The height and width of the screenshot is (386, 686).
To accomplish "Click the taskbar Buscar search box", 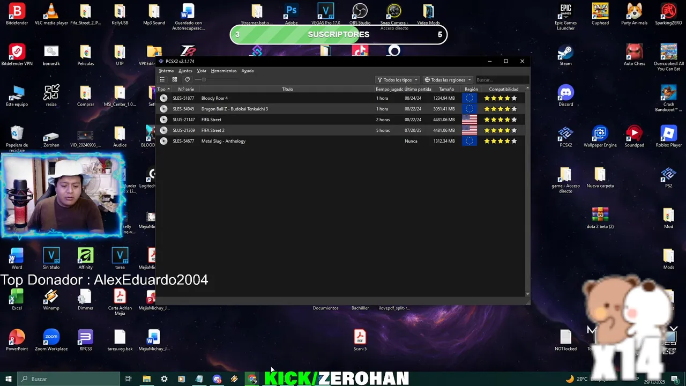I will click(69, 379).
